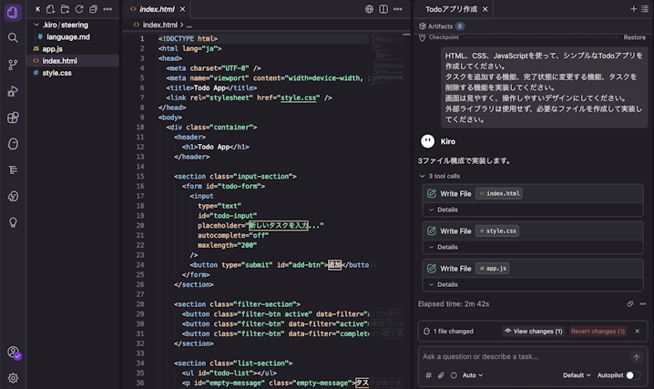654x389 pixels.
Task: Send the chat message with arrow button
Action: point(636,357)
